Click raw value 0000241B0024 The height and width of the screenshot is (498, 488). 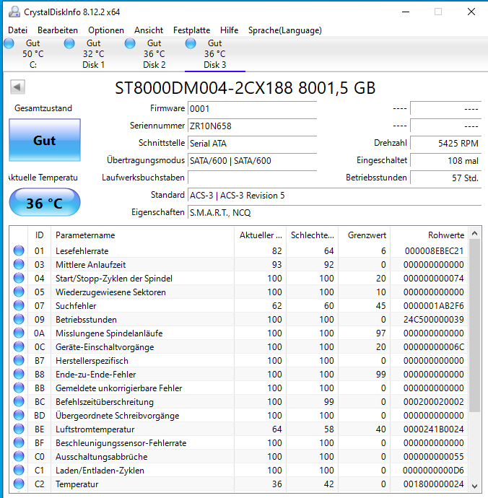(x=433, y=429)
